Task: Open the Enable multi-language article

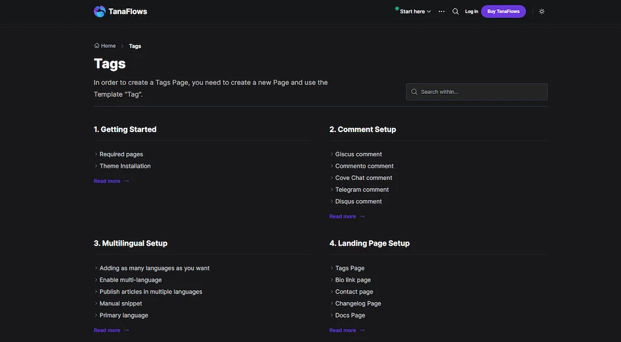Action: pyautogui.click(x=131, y=280)
